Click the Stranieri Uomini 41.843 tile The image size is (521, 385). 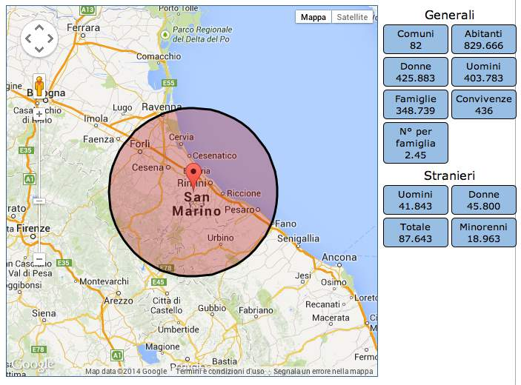pyautogui.click(x=416, y=200)
